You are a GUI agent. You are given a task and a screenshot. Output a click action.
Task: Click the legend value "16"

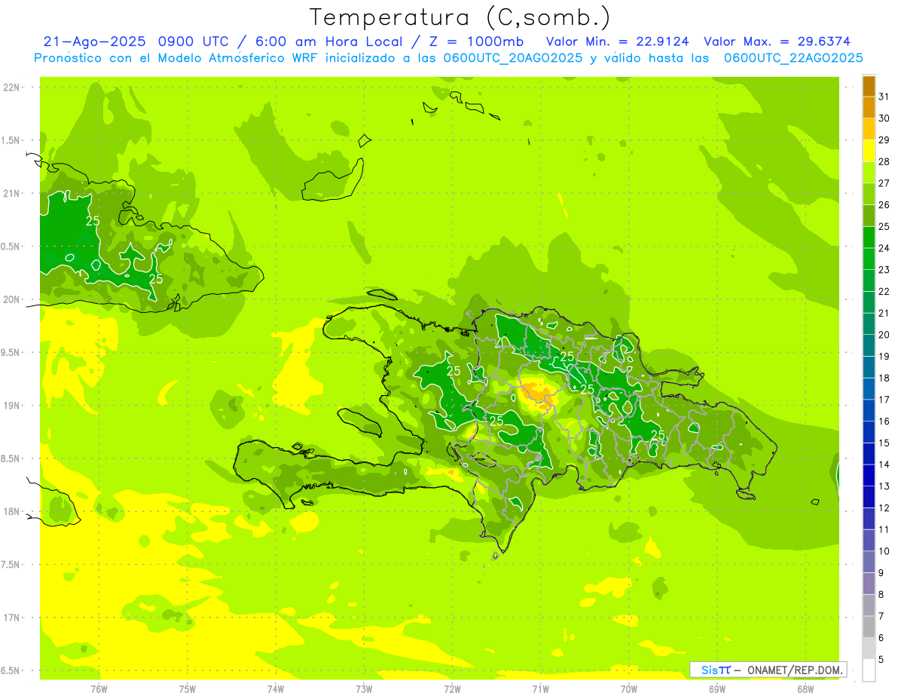[884, 422]
